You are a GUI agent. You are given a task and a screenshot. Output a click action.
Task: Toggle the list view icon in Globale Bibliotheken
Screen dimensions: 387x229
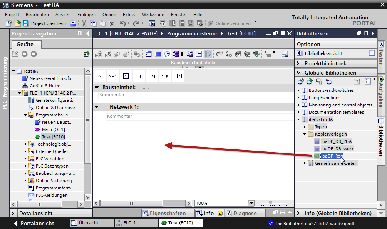[x=368, y=81]
